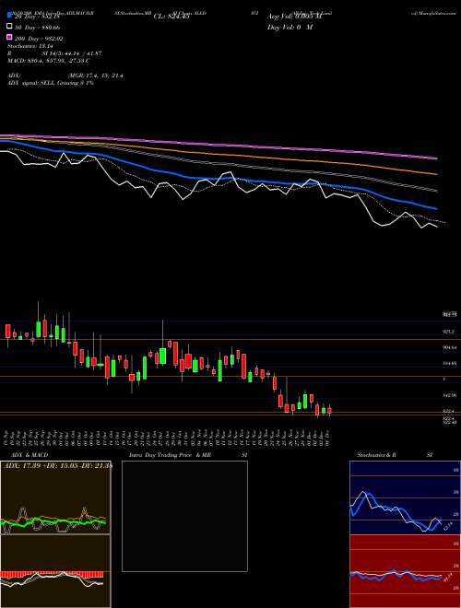
Task: Open the red RSI chart panel
Action: pyautogui.click(x=405, y=571)
